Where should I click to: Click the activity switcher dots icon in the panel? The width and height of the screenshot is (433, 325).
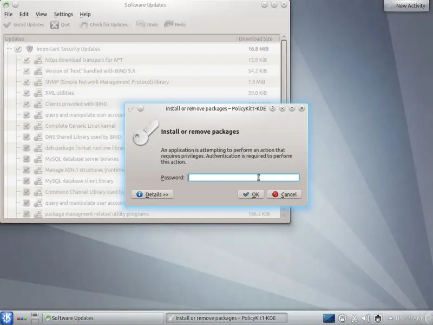[x=22, y=318]
